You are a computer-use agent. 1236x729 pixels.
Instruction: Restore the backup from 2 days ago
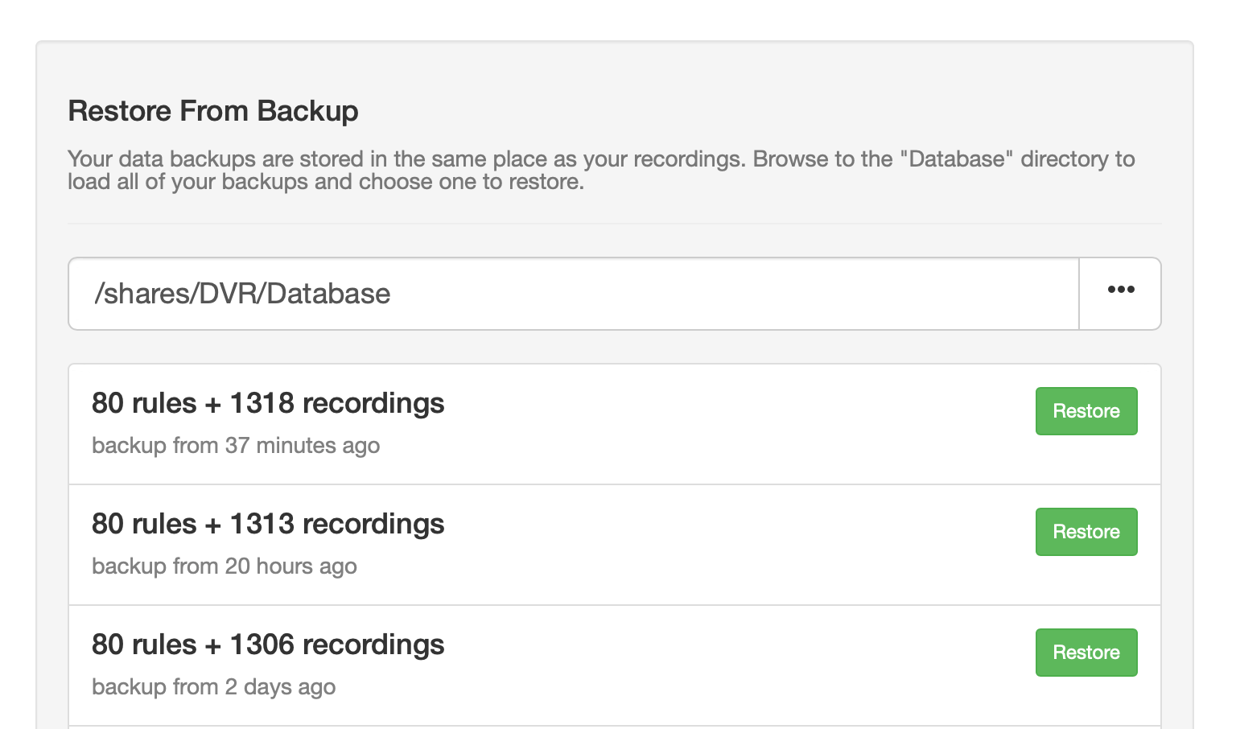(x=1086, y=653)
